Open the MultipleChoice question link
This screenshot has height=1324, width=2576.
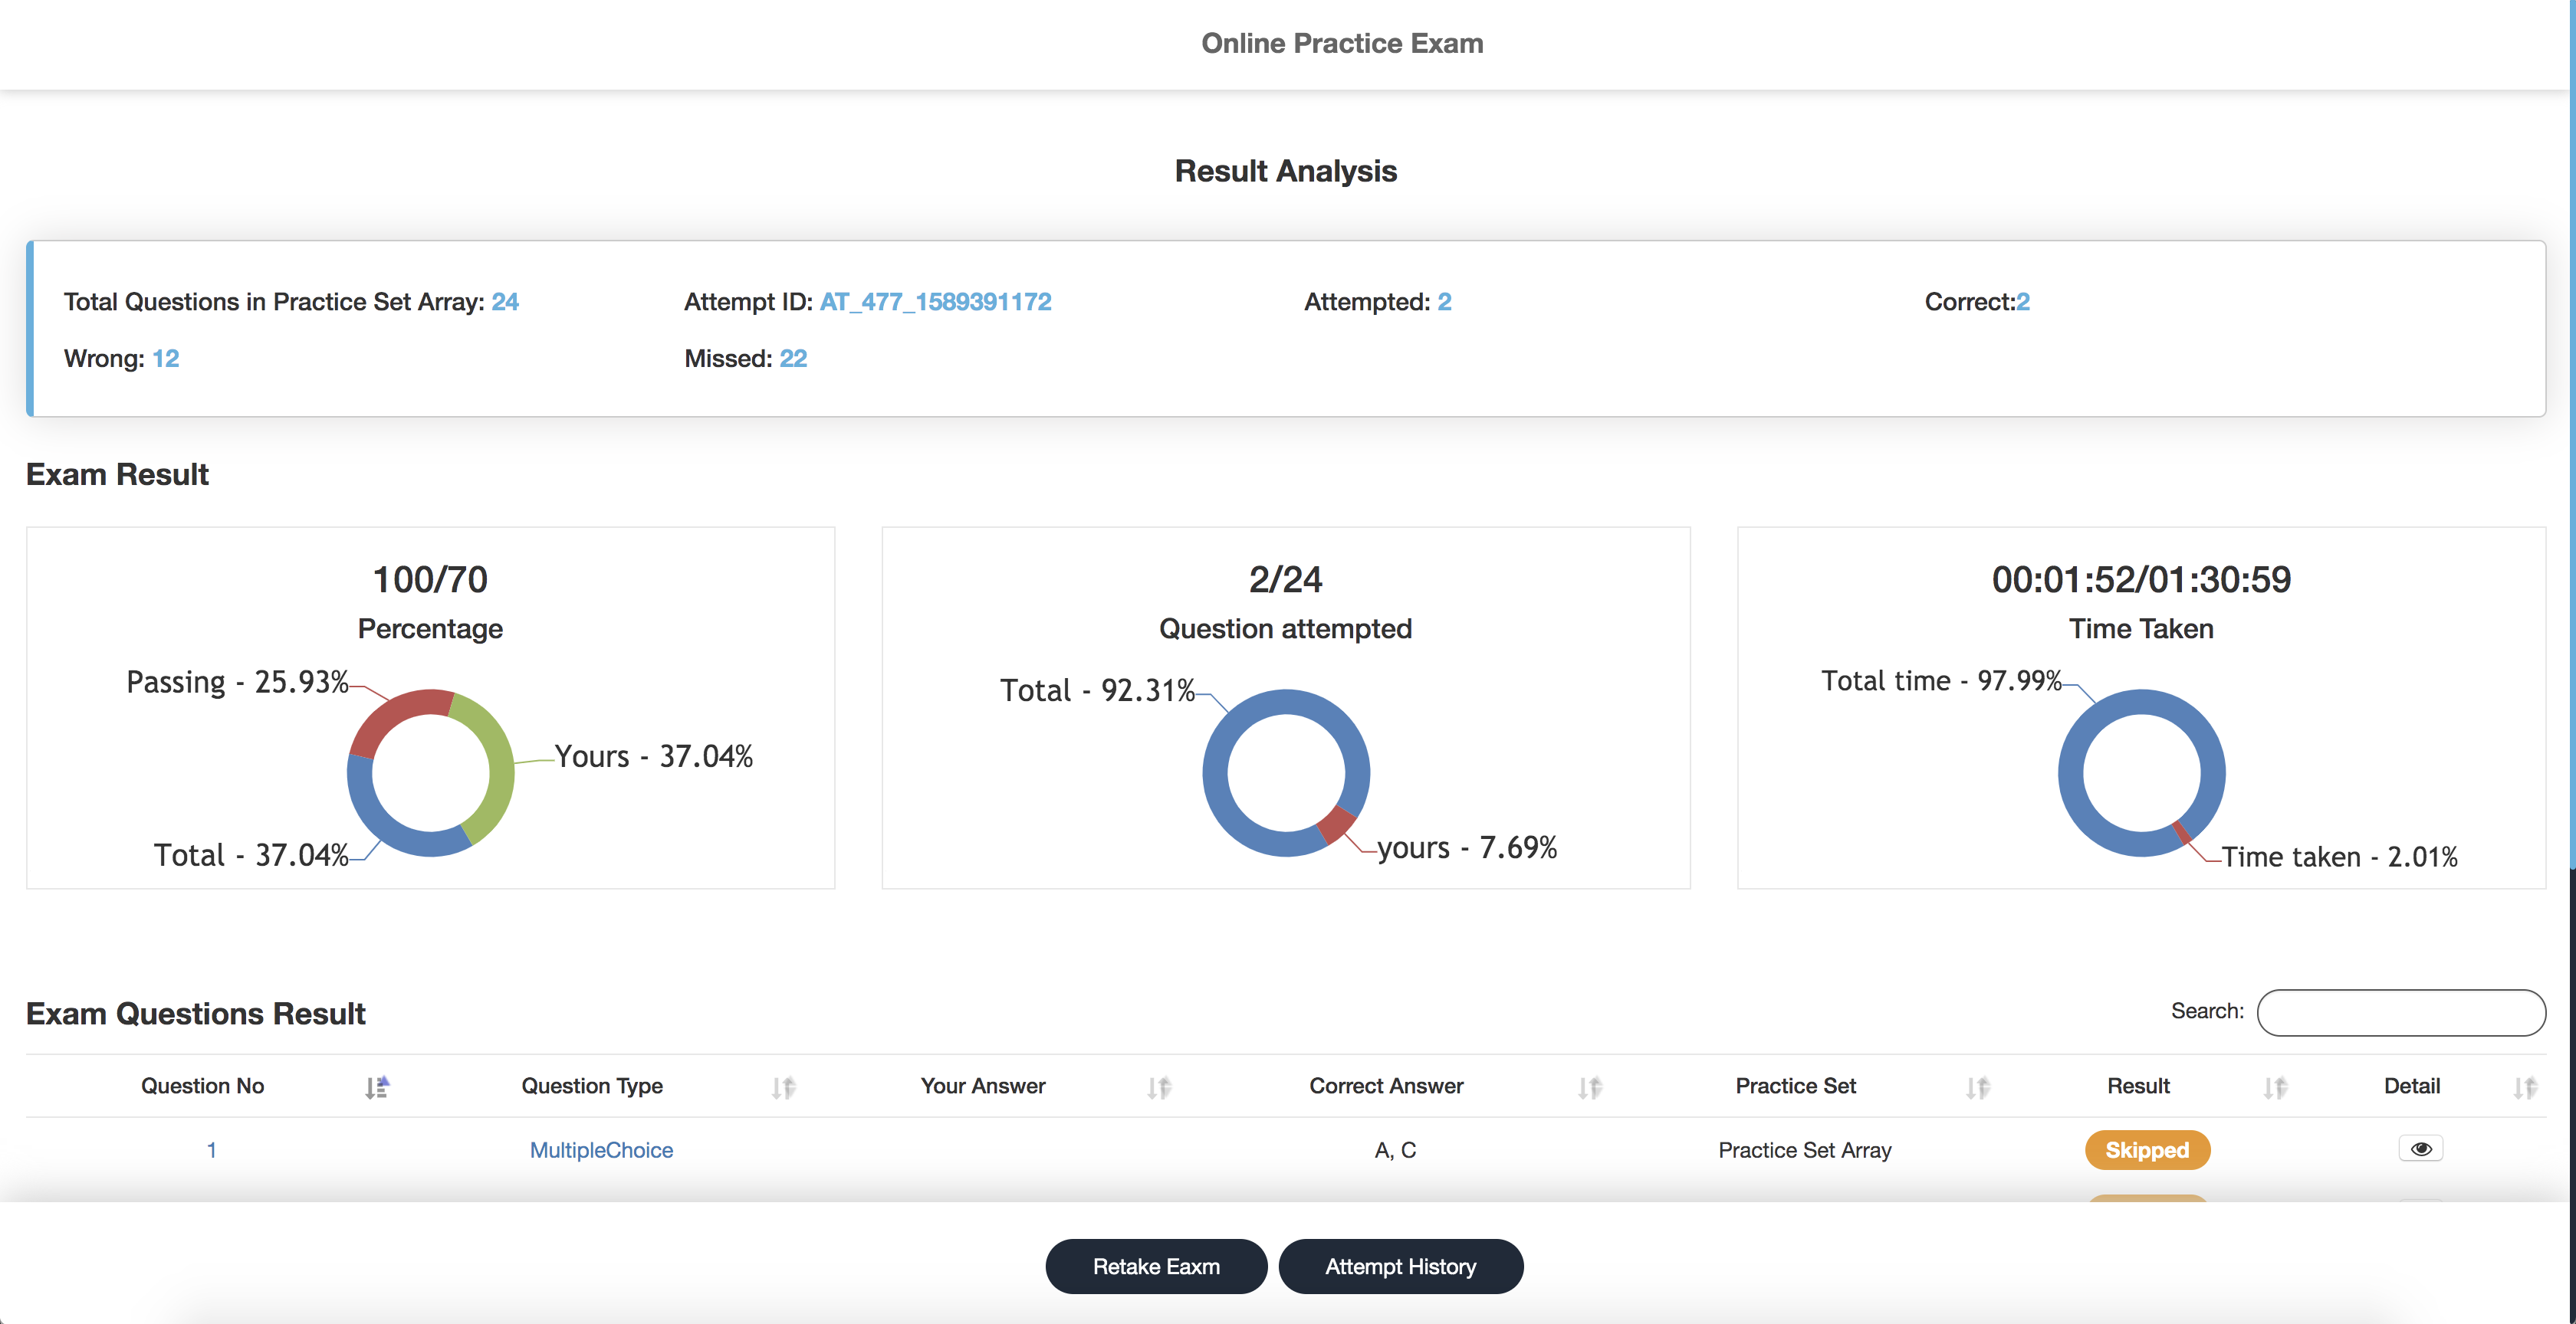click(x=601, y=1150)
